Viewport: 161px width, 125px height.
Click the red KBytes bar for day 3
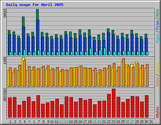pos(19,111)
